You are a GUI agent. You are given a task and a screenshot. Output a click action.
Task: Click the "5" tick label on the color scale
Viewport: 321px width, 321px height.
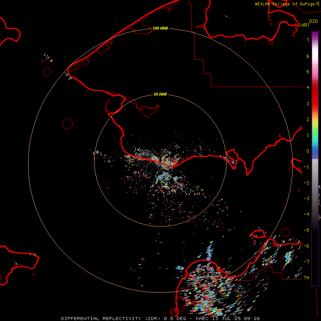[308, 72]
